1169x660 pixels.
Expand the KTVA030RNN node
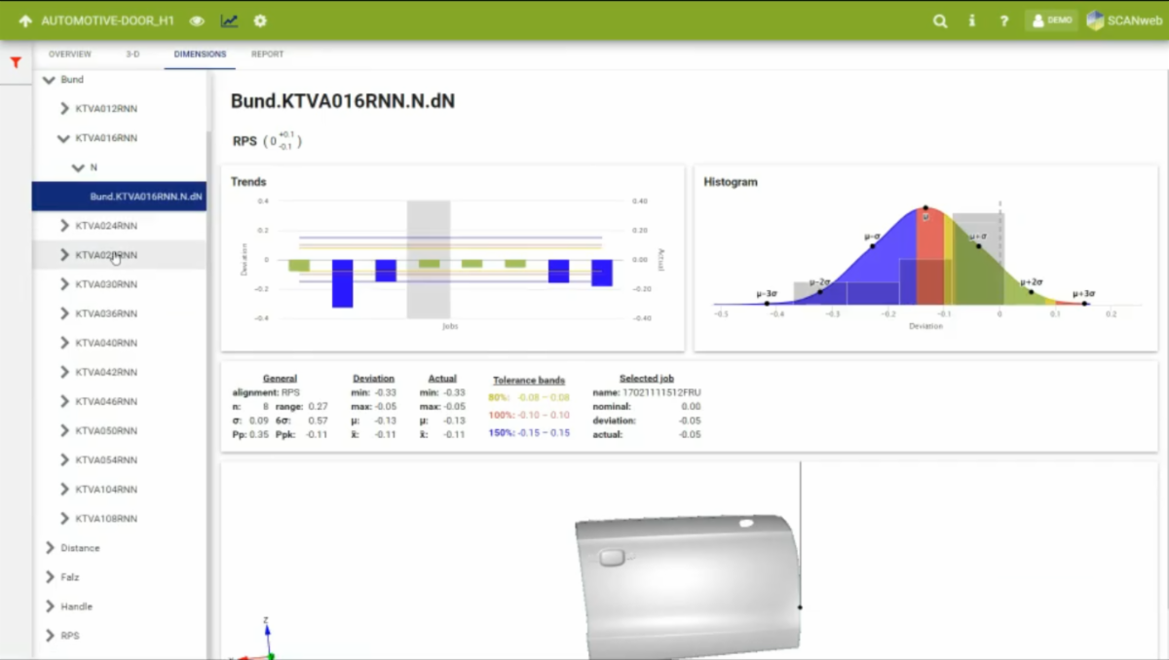click(64, 284)
